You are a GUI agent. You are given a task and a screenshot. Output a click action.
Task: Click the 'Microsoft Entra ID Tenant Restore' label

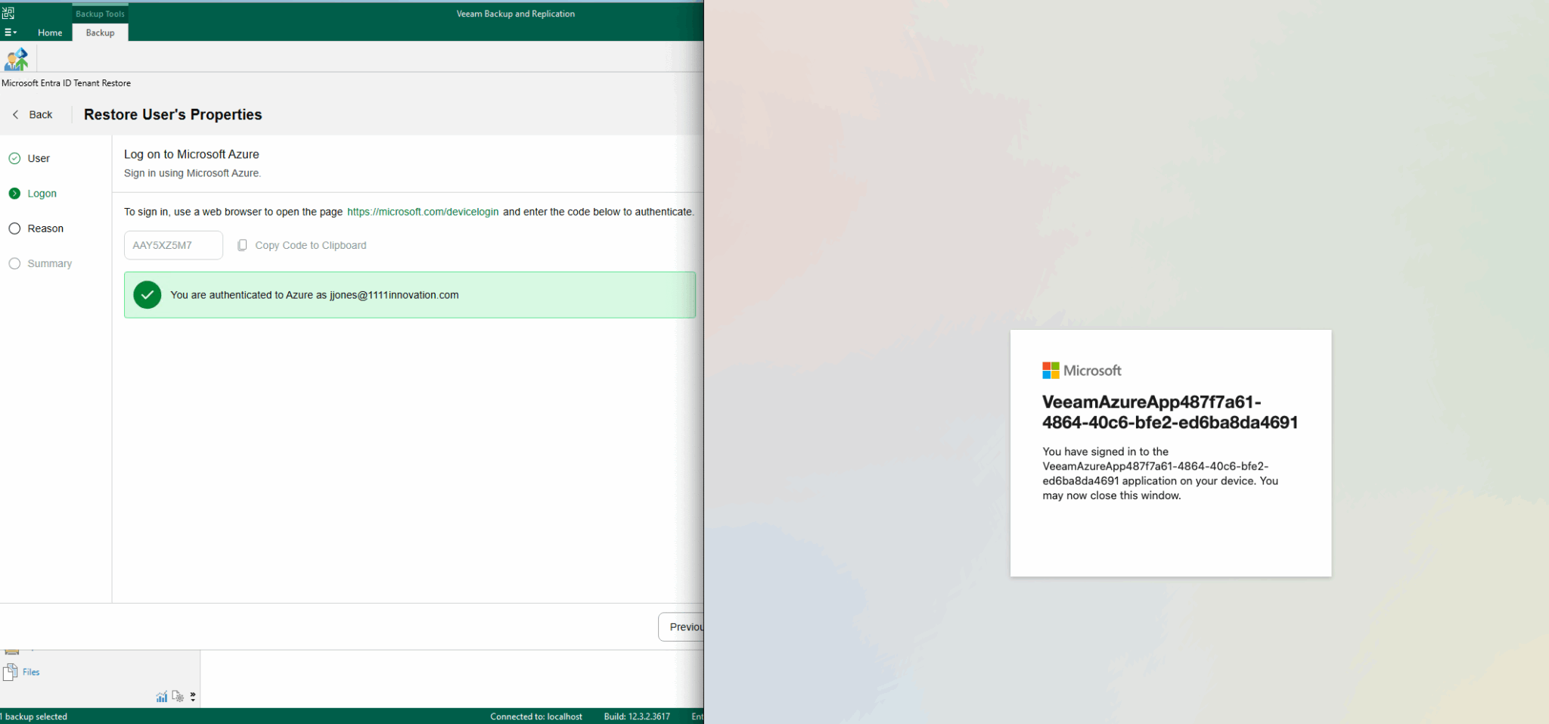coord(66,83)
